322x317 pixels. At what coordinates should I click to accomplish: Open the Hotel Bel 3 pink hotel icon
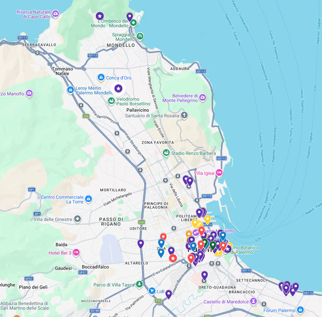coord(76,252)
